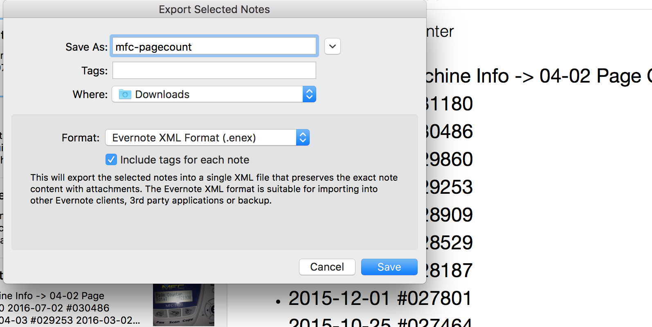Image resolution: width=652 pixels, height=327 pixels.
Task: Toggle Include tags for each note
Action: (x=111, y=159)
